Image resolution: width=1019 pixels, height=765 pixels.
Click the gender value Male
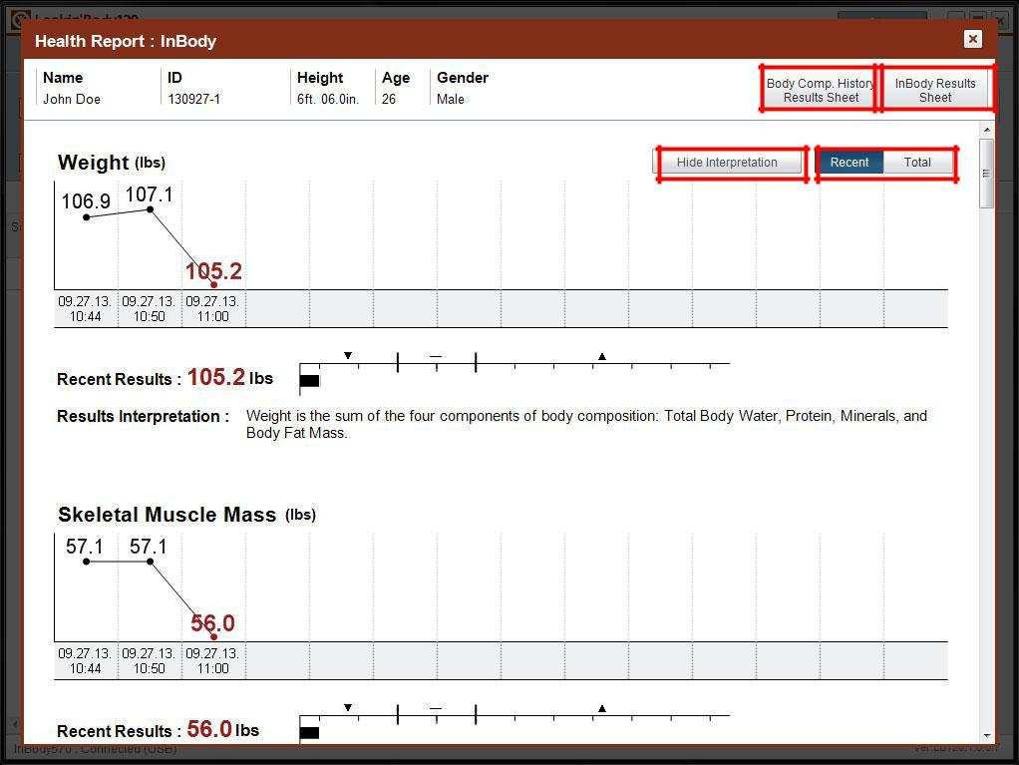pos(451,99)
